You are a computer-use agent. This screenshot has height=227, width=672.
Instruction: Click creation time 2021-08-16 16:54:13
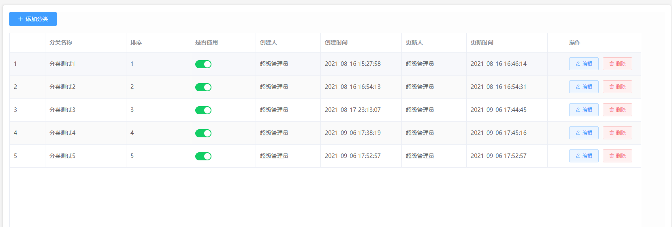(x=353, y=87)
